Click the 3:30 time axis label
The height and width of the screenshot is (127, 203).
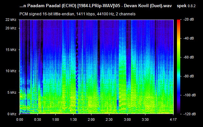(x=145, y=119)
